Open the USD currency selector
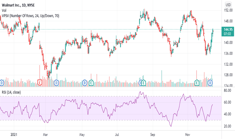235x139 pixels. [x=228, y=5]
